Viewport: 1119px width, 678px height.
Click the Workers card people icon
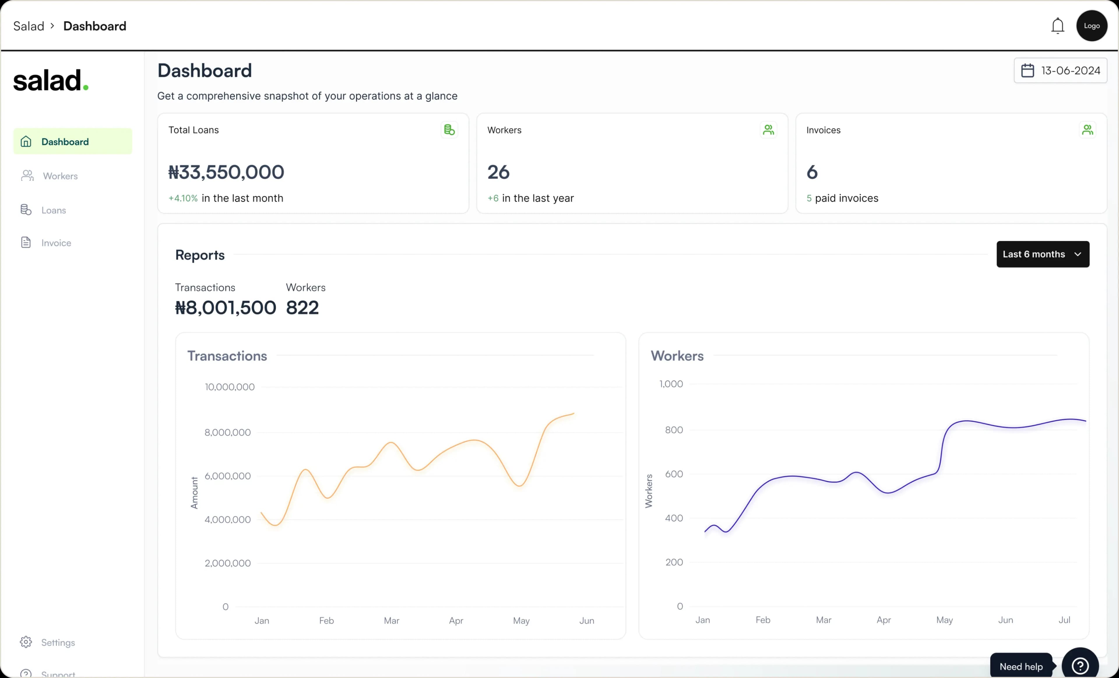click(768, 130)
